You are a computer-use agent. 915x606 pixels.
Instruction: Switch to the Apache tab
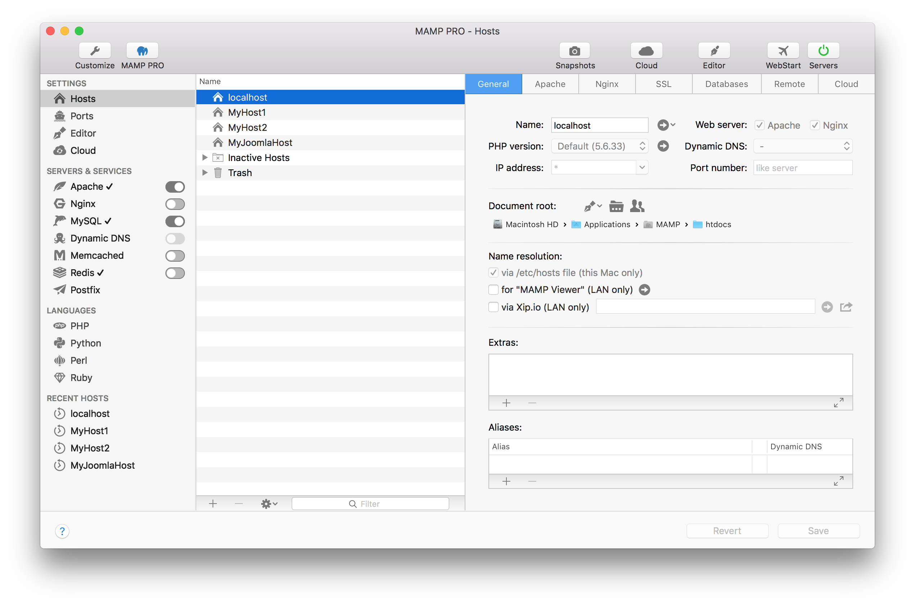point(550,84)
